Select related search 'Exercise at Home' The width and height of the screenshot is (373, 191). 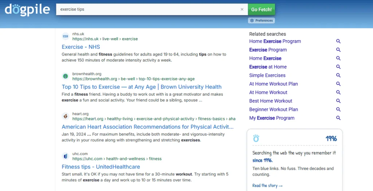point(268,67)
